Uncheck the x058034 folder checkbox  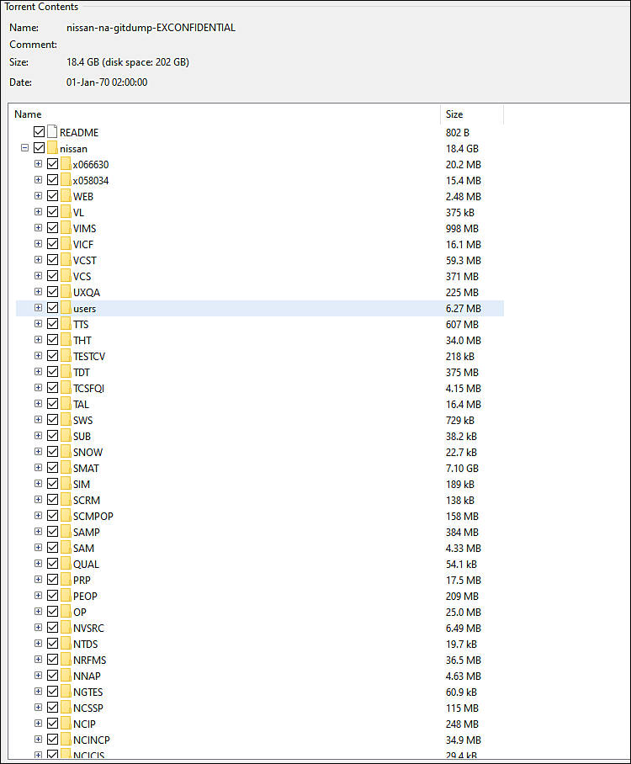click(x=53, y=180)
